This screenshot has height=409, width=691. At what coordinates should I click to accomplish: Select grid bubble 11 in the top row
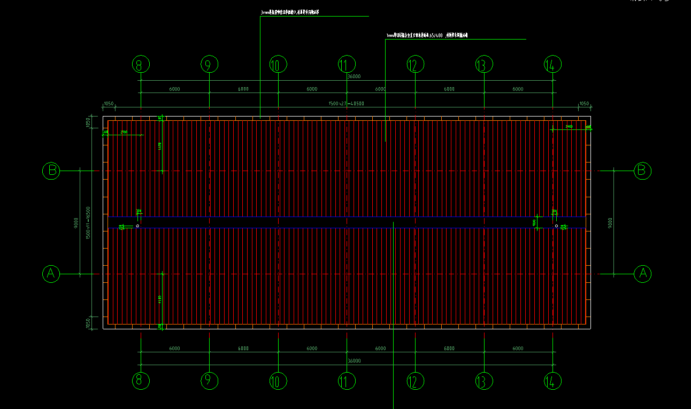pyautogui.click(x=347, y=65)
